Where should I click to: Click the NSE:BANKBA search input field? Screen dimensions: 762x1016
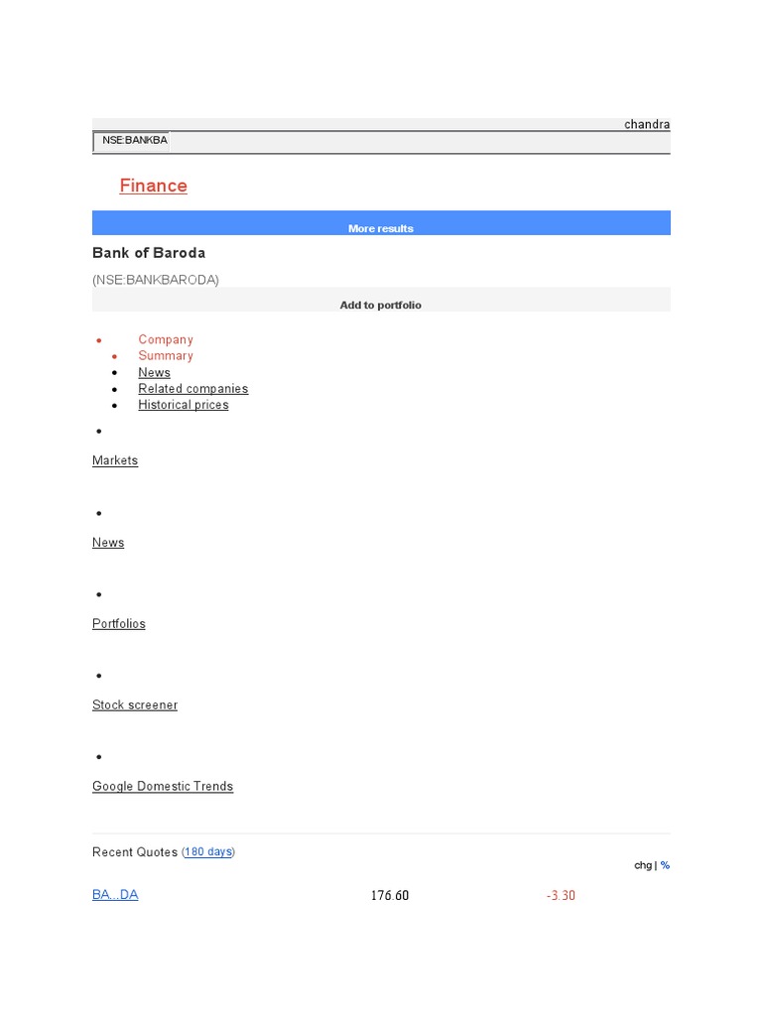pos(135,141)
